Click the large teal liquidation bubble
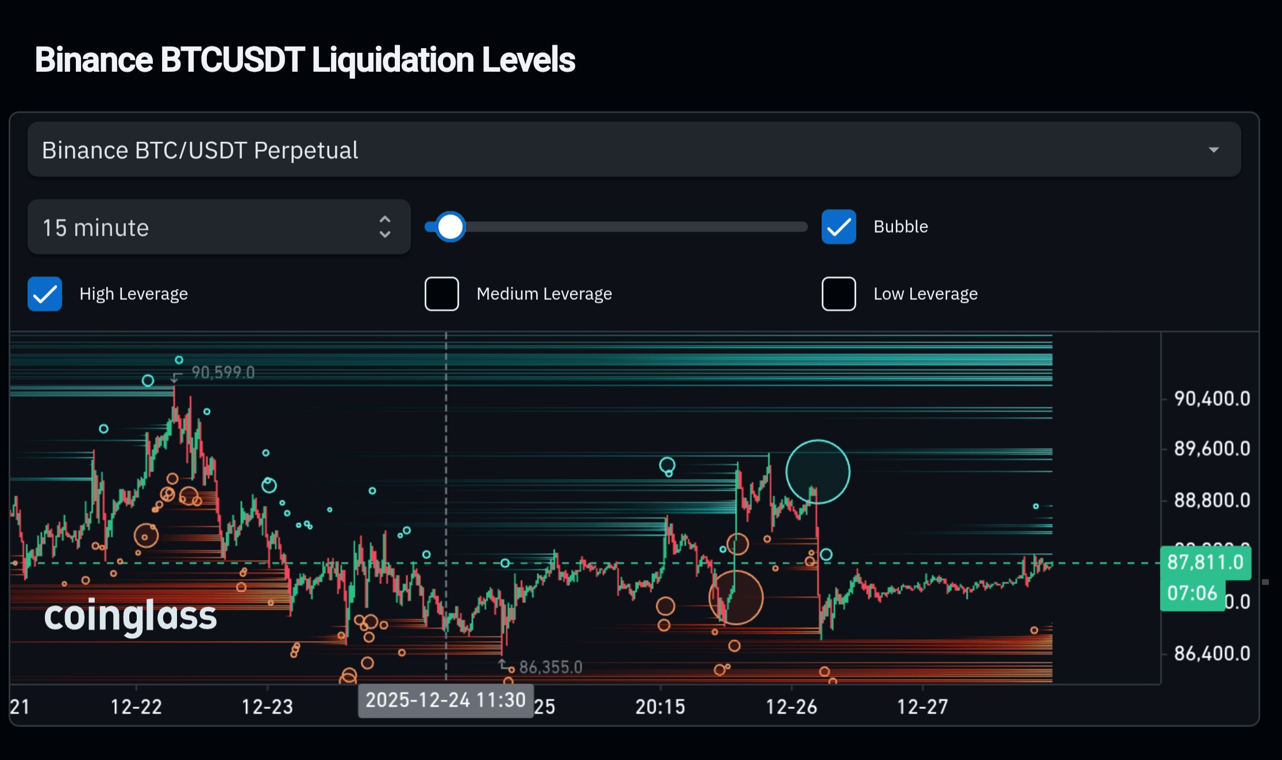 817,472
